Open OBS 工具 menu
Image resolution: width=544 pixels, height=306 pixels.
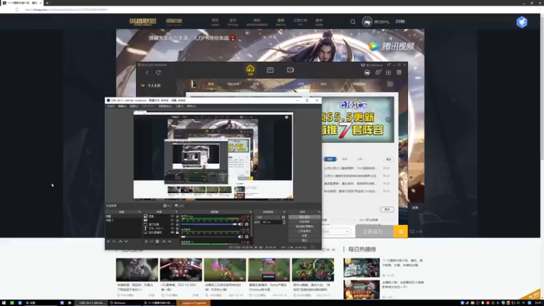click(179, 106)
